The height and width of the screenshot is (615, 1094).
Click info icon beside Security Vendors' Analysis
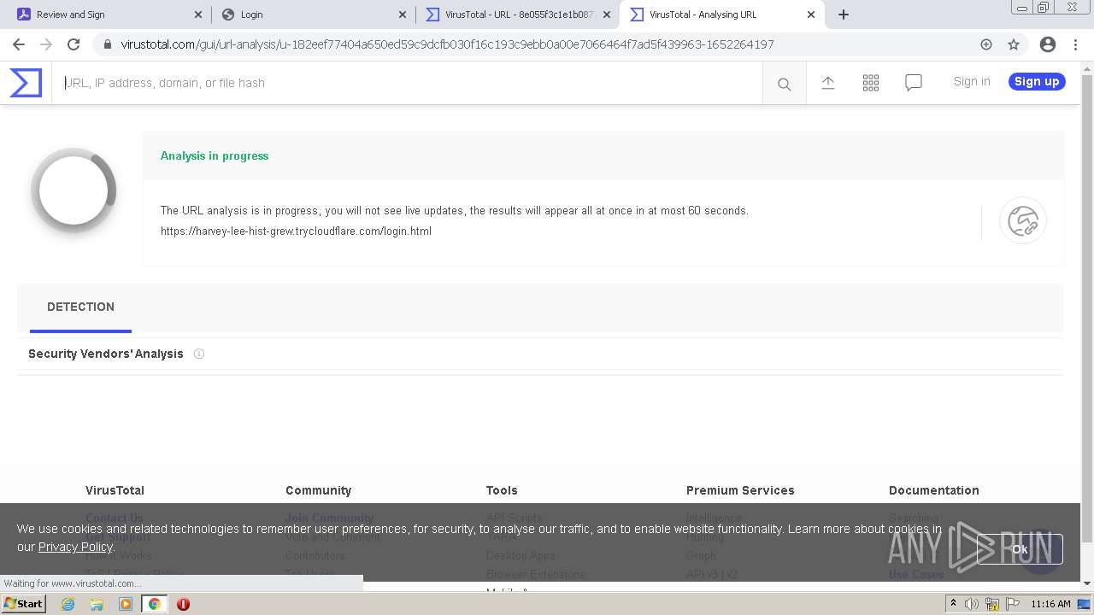pos(199,354)
